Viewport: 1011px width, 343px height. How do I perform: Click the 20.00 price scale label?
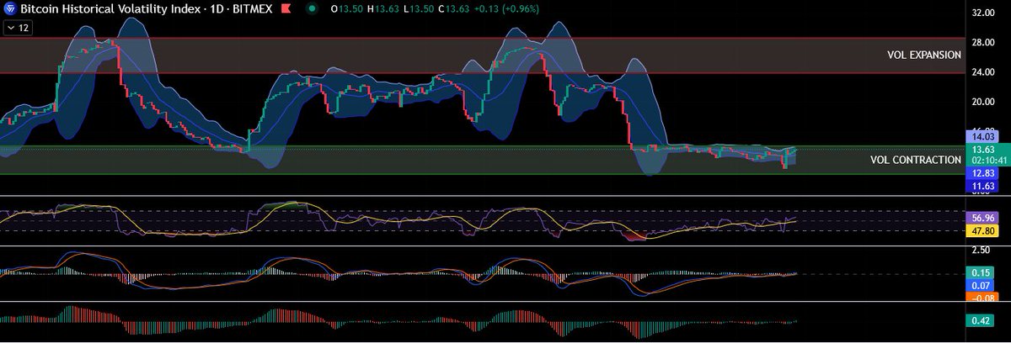coord(985,101)
